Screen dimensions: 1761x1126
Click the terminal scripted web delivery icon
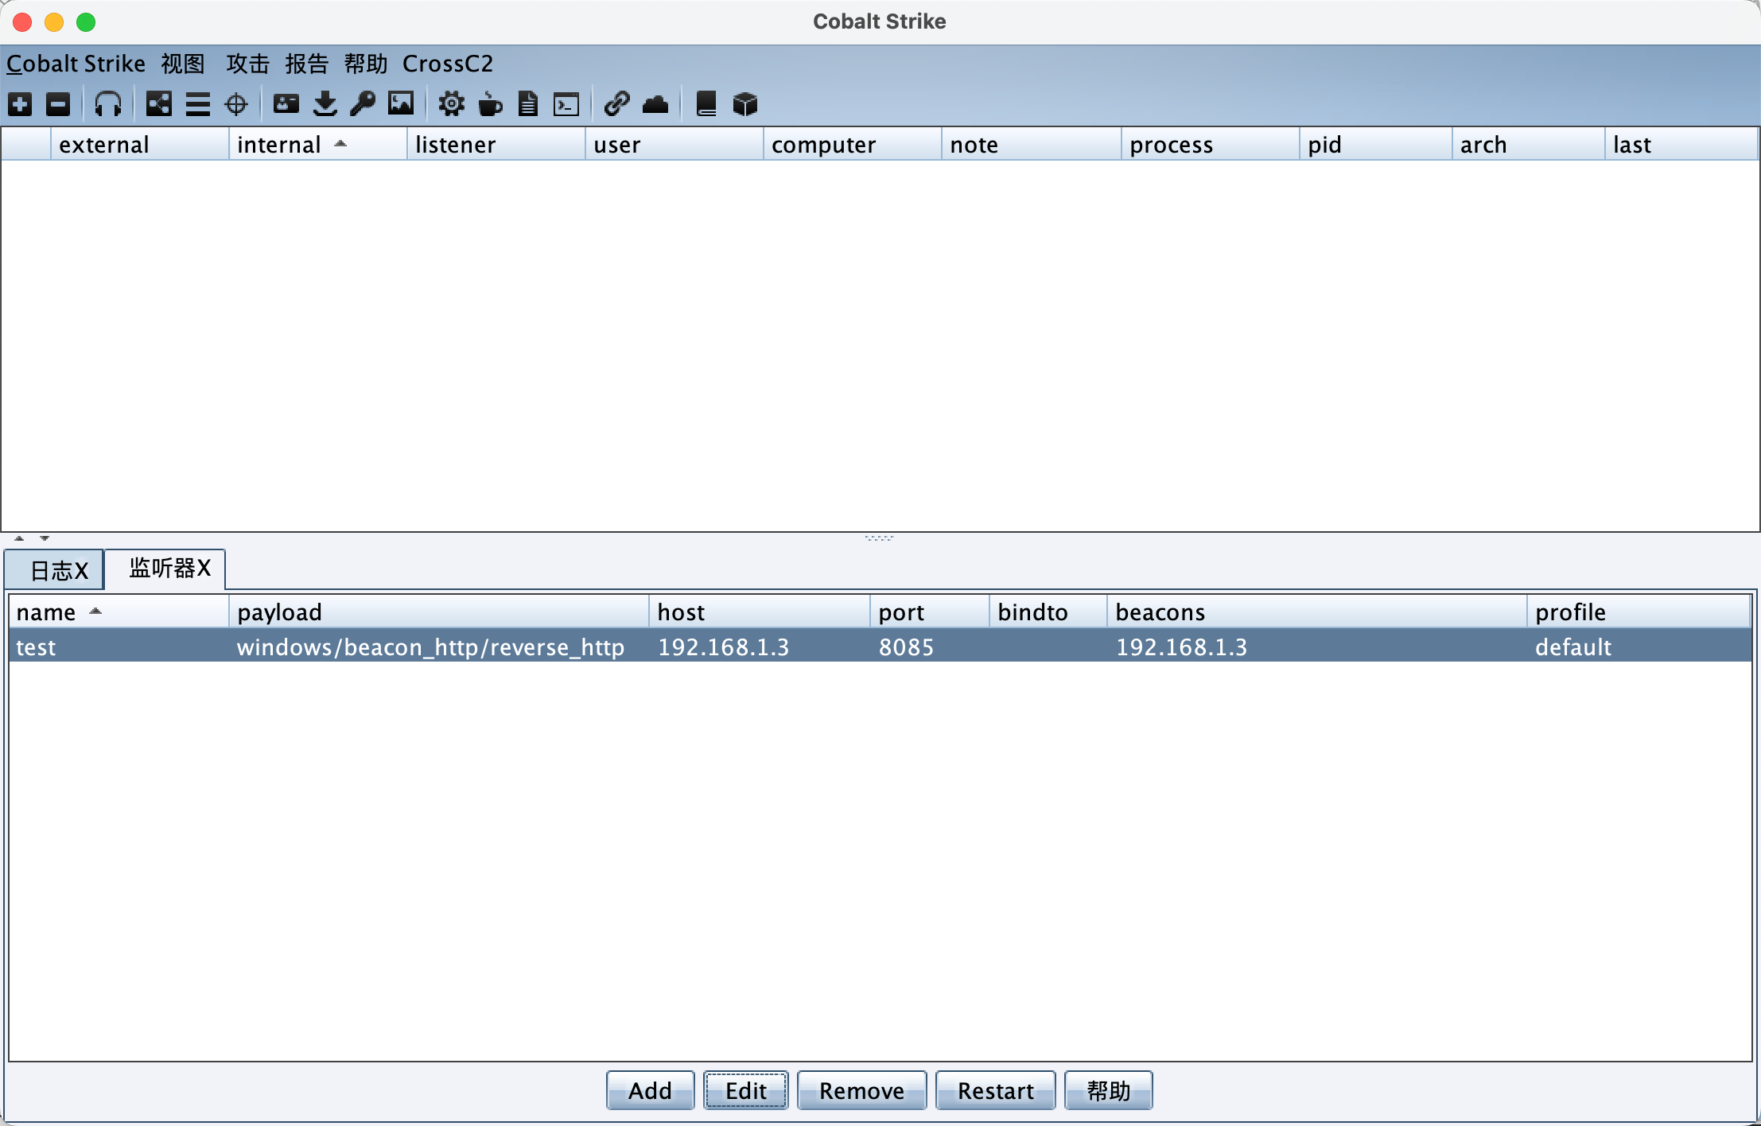pyautogui.click(x=566, y=104)
